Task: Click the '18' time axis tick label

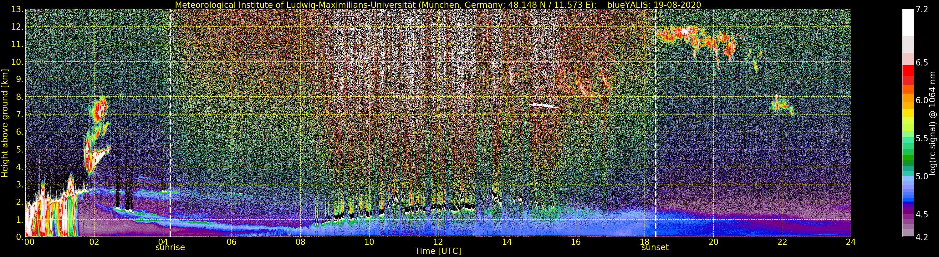Action: click(645, 242)
